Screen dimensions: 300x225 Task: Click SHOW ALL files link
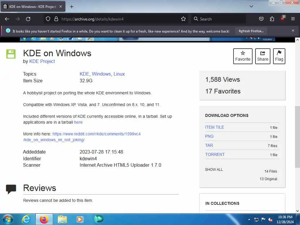(x=214, y=170)
